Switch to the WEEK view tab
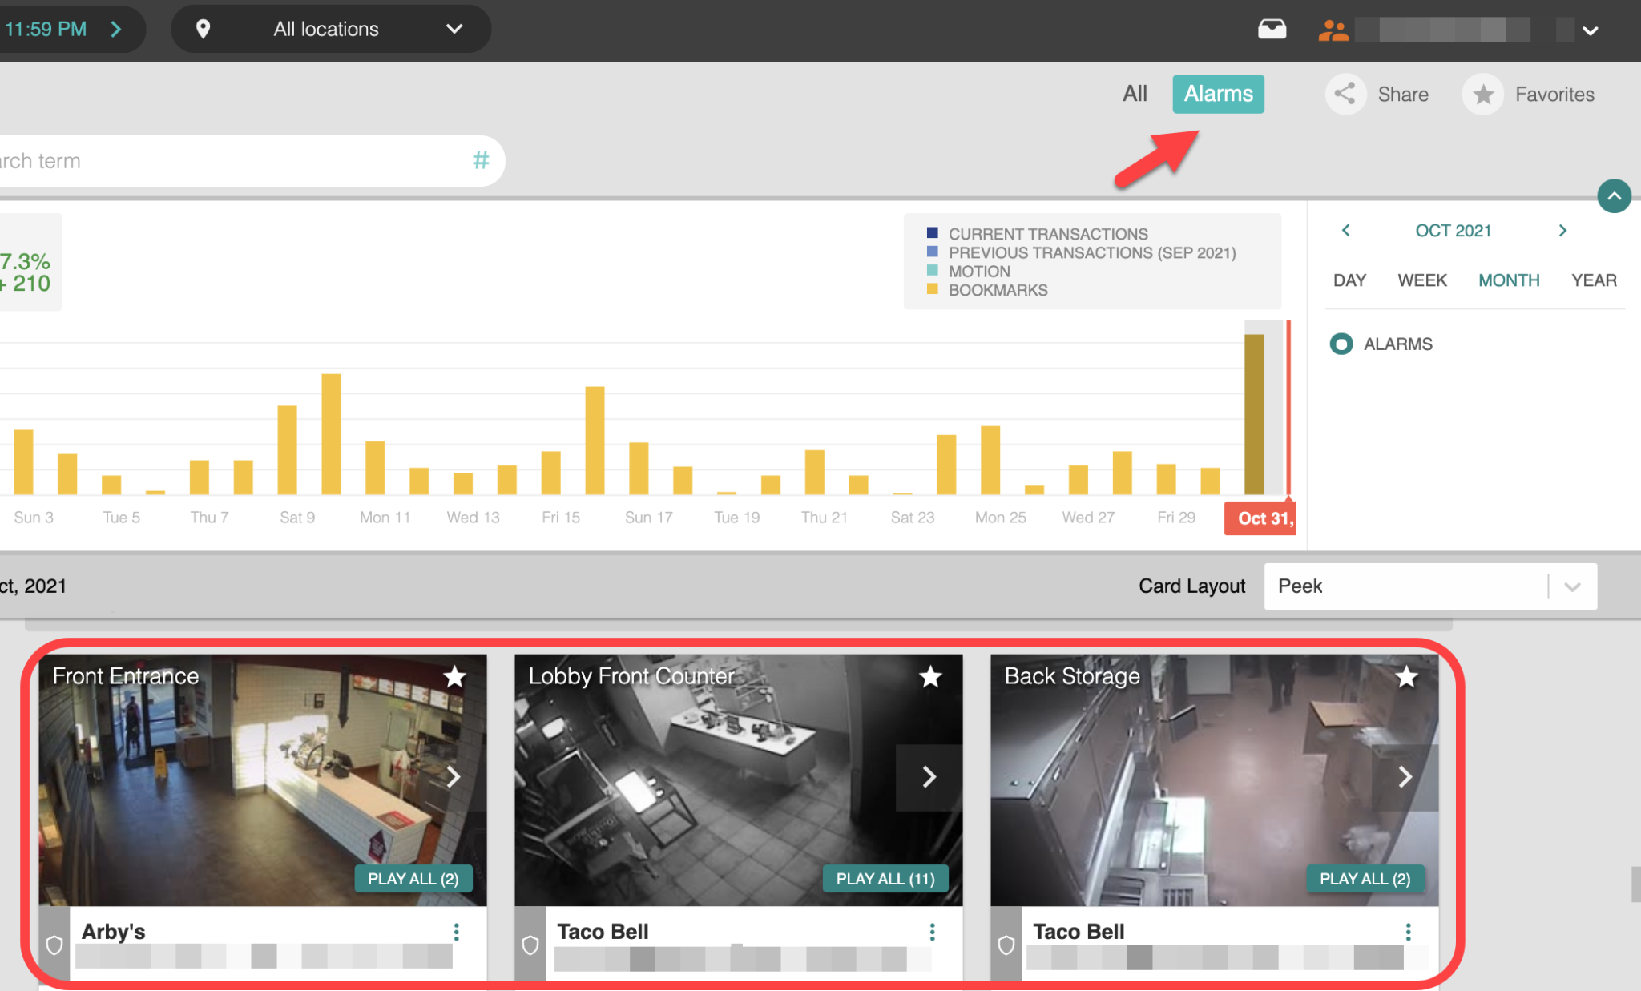 [1421, 280]
